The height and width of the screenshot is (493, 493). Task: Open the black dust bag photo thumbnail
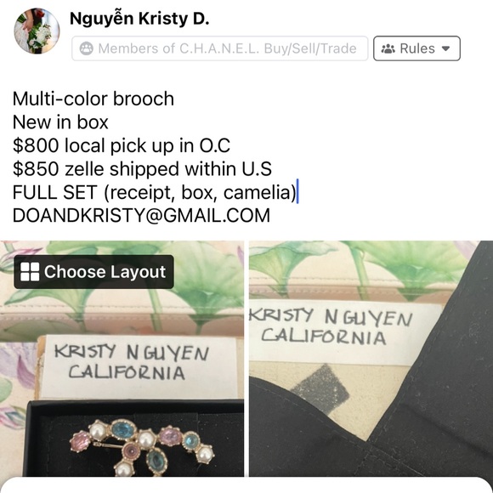coord(371,359)
